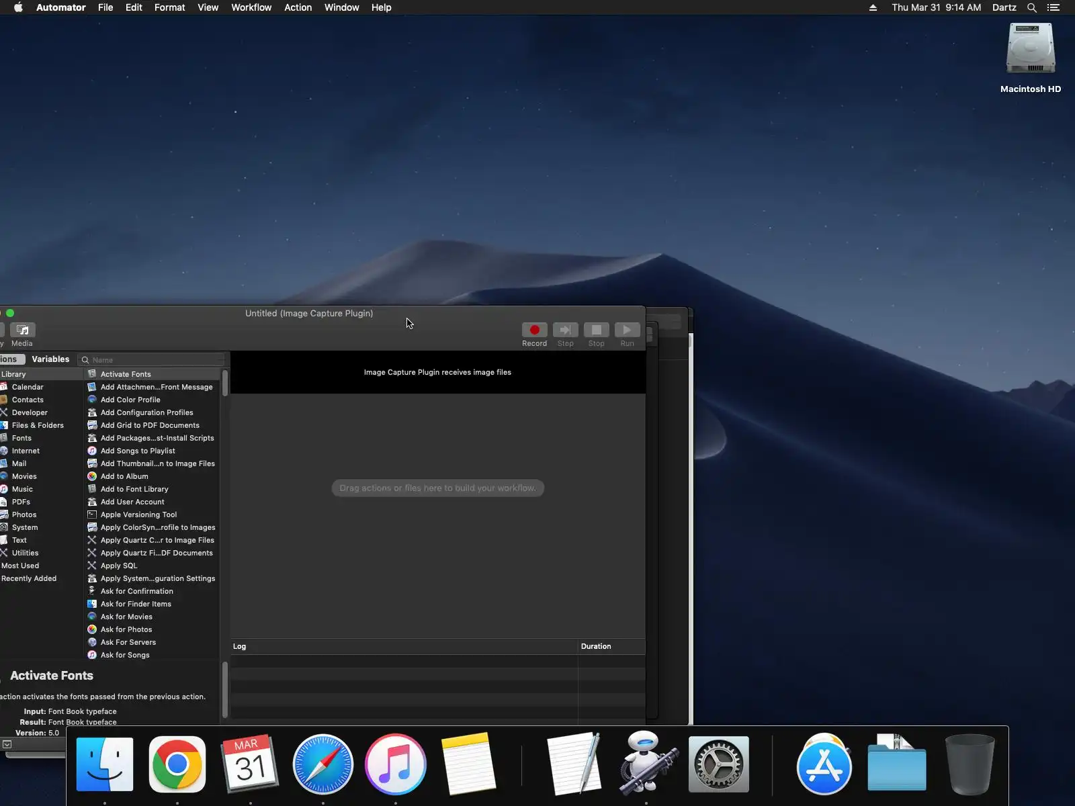Screen dimensions: 1075x806
Task: Click the Duration column header
Action: pos(611,646)
